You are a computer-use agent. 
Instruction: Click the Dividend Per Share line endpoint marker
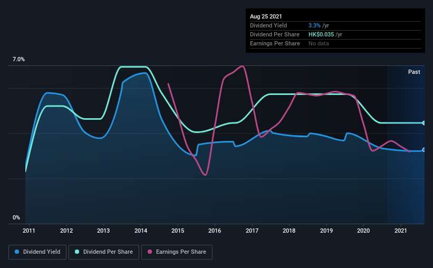pos(424,123)
